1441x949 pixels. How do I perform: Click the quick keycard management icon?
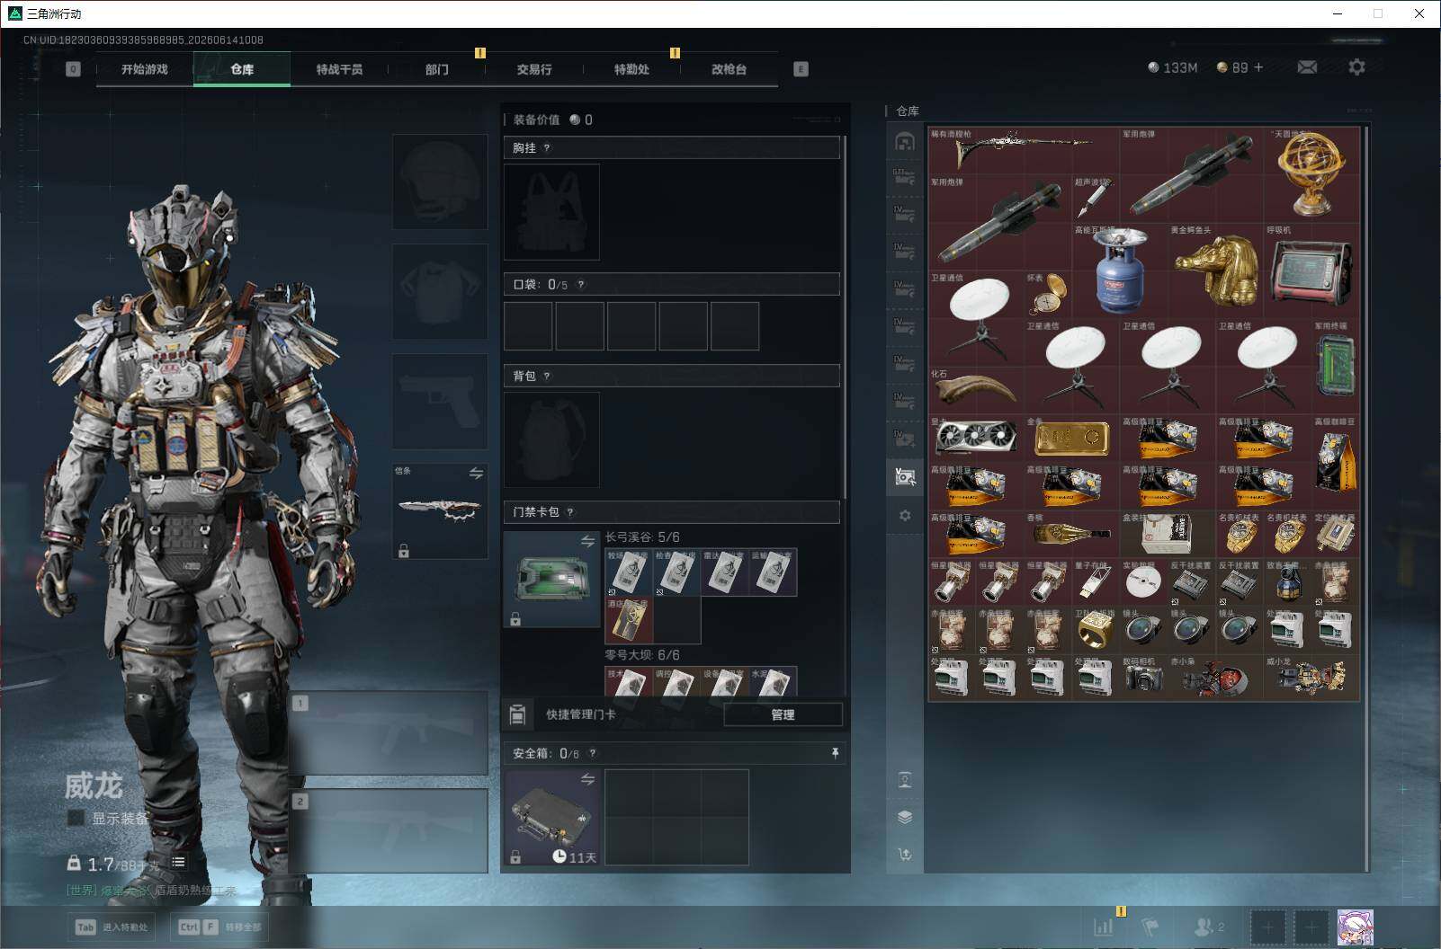(517, 714)
